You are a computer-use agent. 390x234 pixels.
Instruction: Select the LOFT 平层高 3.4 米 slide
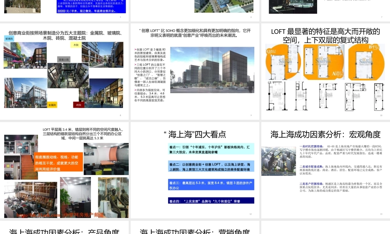(64, 170)
